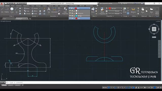Toggle clean screen in status bar
The width and height of the screenshot is (162, 91).
158,87
